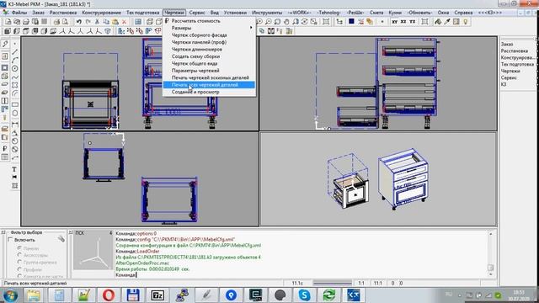Enable the 'Включить' filter checkbox
The height and width of the screenshot is (303, 539).
10,239
